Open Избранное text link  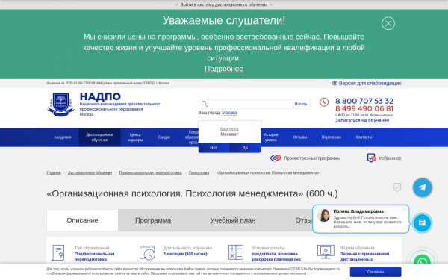click(390, 158)
